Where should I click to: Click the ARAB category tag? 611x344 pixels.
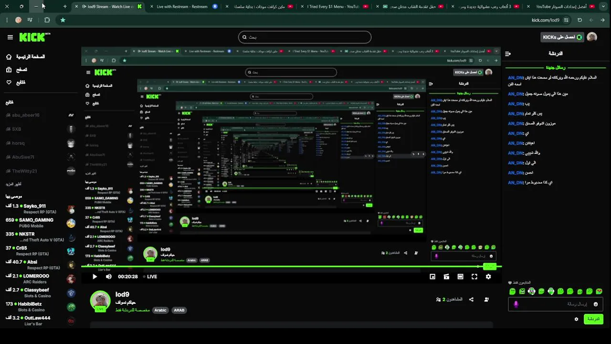coord(179,310)
